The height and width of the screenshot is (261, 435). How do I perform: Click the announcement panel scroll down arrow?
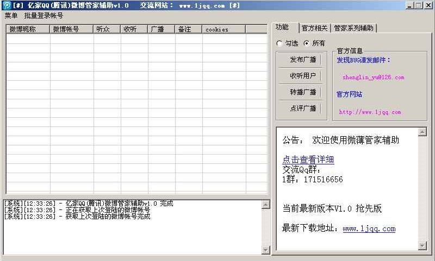click(x=422, y=245)
